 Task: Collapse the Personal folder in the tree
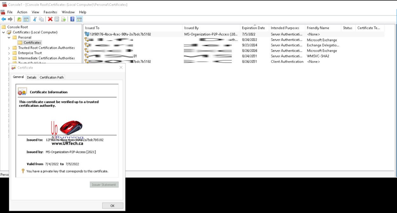pos(9,37)
